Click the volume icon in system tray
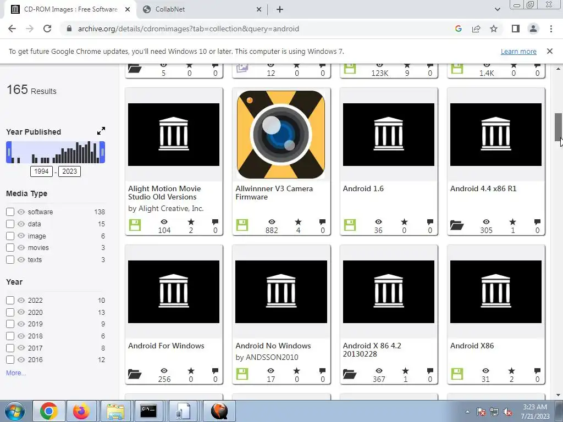This screenshot has width=563, height=422. click(x=507, y=412)
